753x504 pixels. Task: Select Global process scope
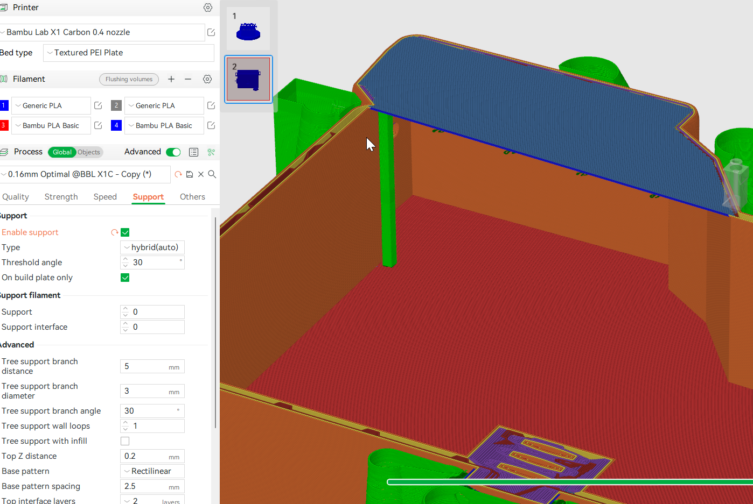(62, 152)
